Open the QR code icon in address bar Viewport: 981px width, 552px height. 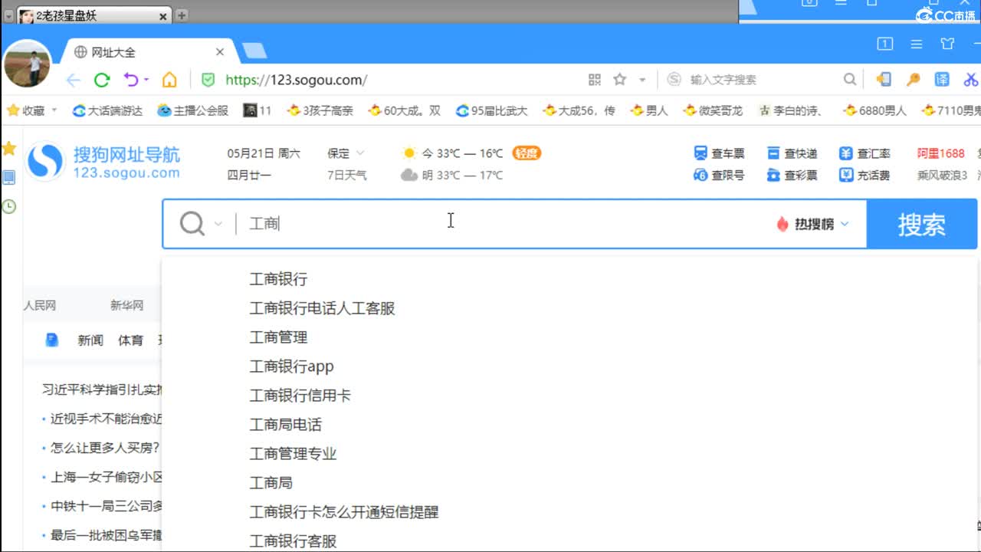click(x=595, y=80)
